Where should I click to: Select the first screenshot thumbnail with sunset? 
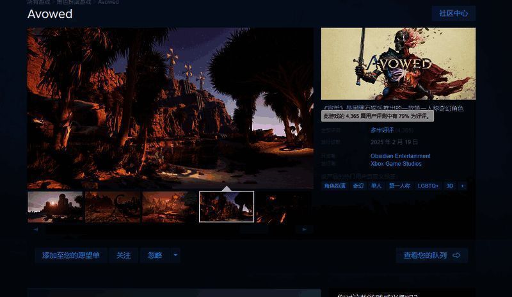(55, 207)
